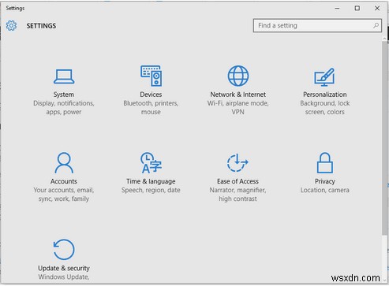Viewport: 389px width, 286px height.
Task: Open the System laptop icon
Action: pos(64,76)
